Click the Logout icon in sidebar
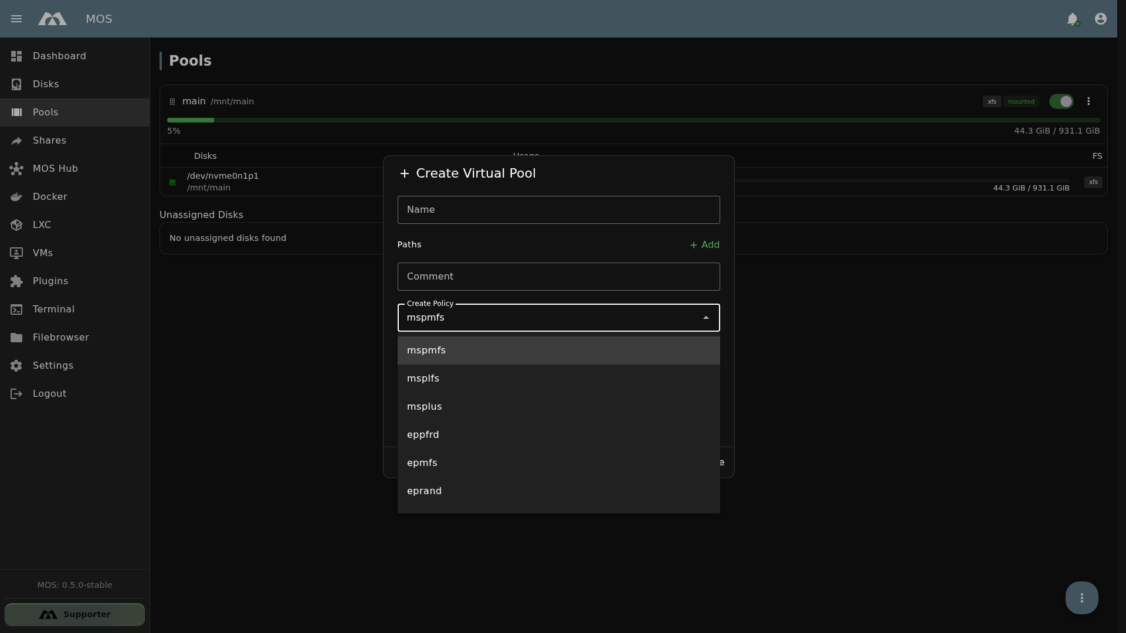The width and height of the screenshot is (1126, 633). pyautogui.click(x=16, y=394)
